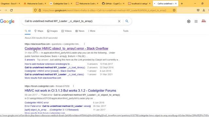
Task: Click the magnifier search button
Action: click(127, 21)
